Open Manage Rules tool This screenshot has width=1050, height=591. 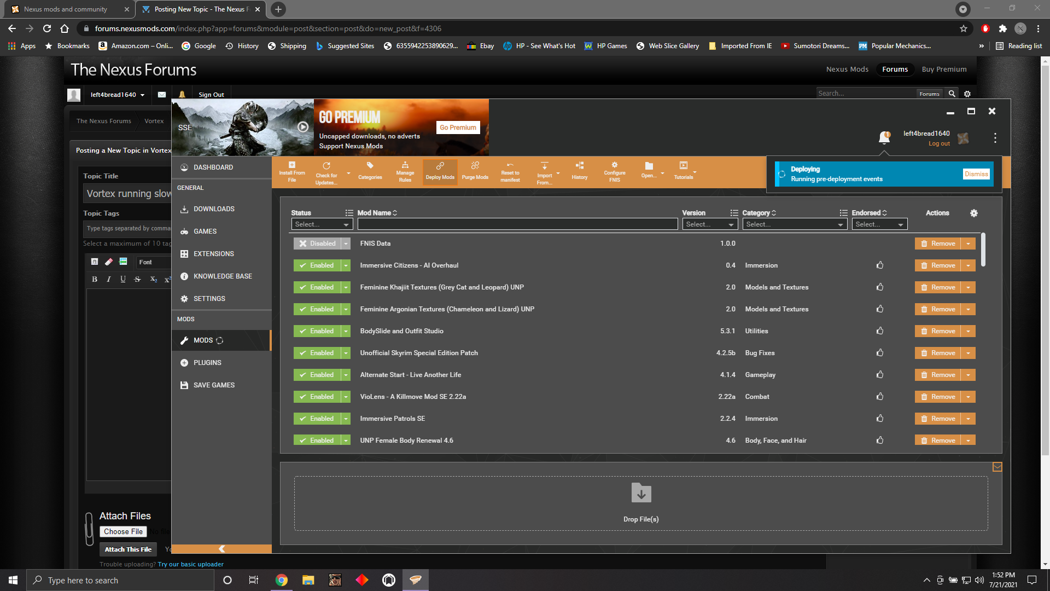405,172
